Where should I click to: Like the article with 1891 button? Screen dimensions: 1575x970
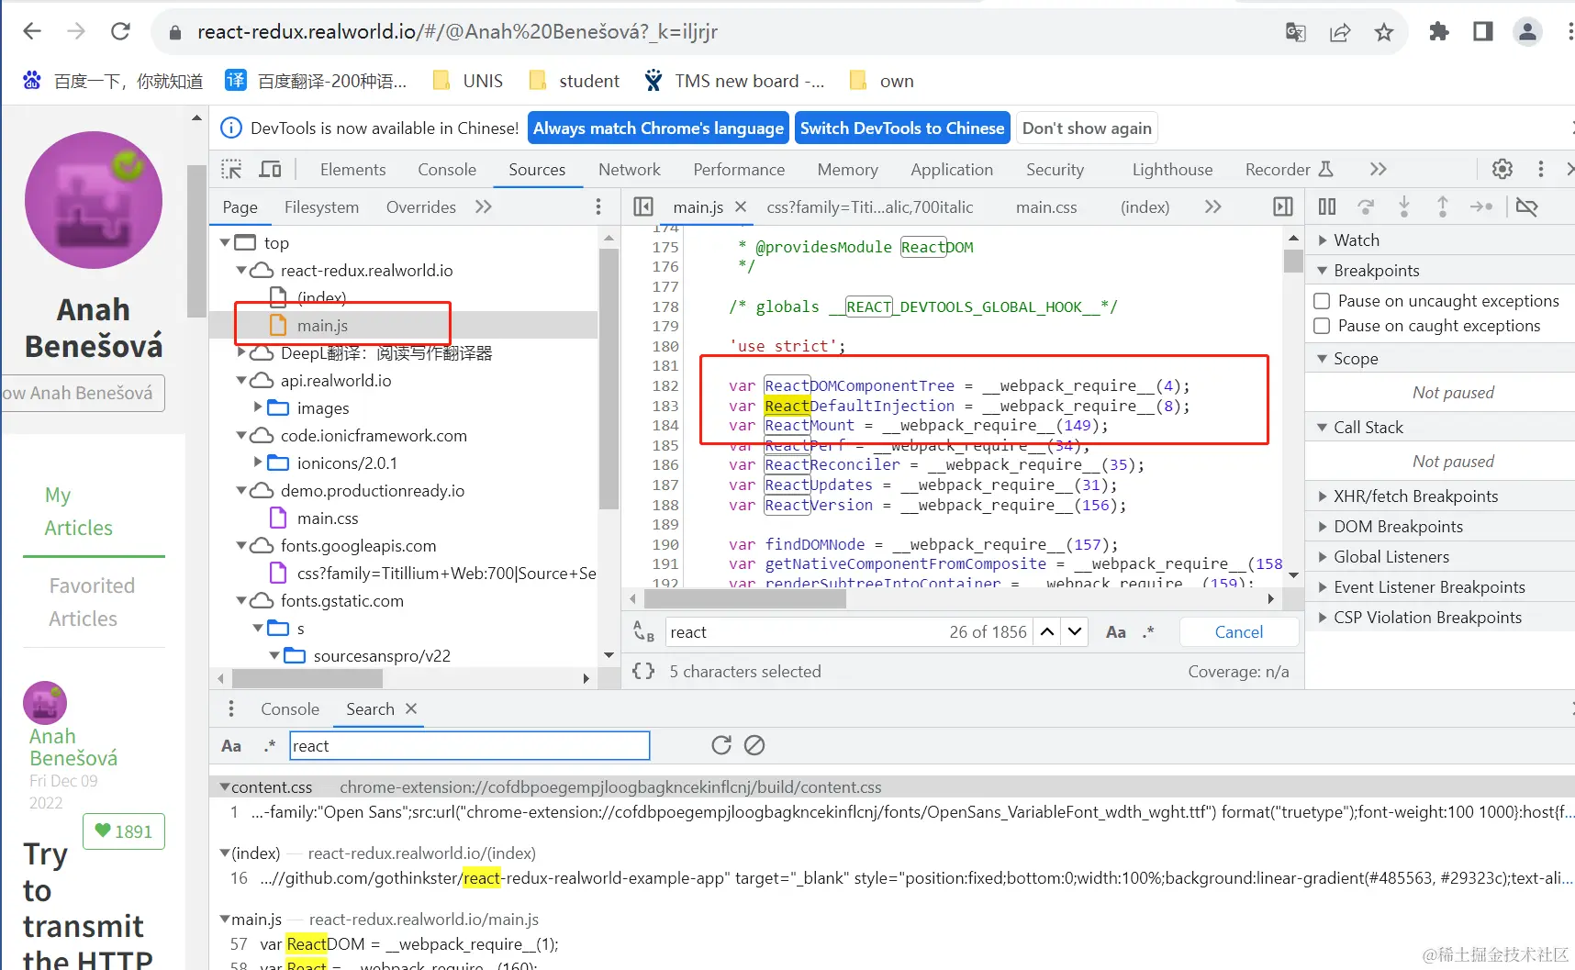[124, 831]
